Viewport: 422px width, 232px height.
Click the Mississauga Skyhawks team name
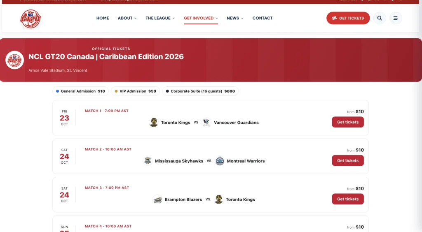pos(179,161)
